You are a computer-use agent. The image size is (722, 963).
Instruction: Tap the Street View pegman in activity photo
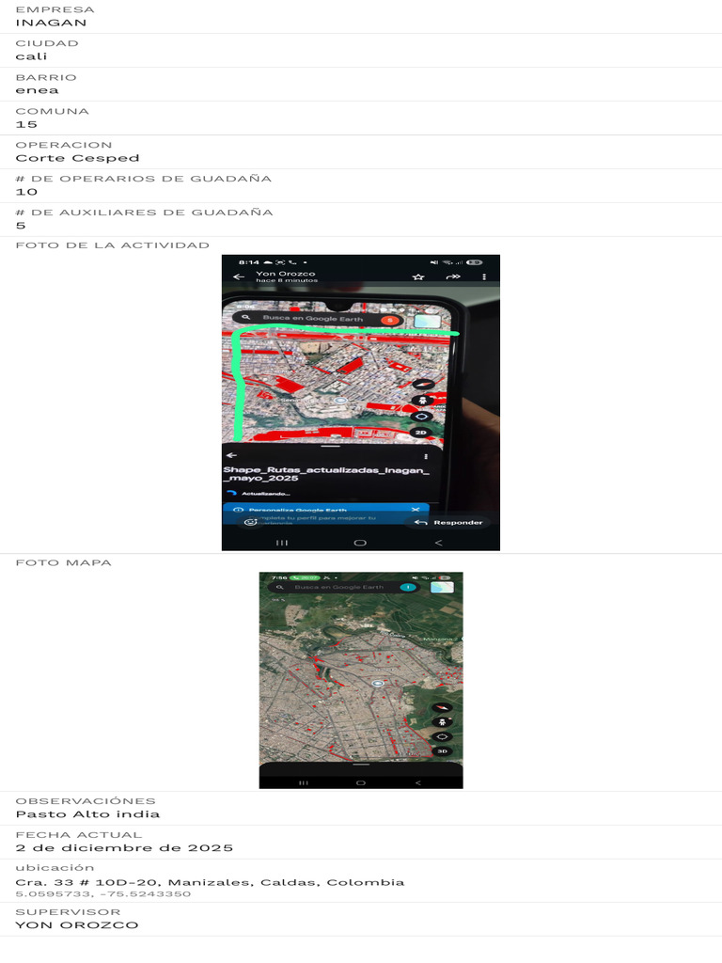pos(422,401)
